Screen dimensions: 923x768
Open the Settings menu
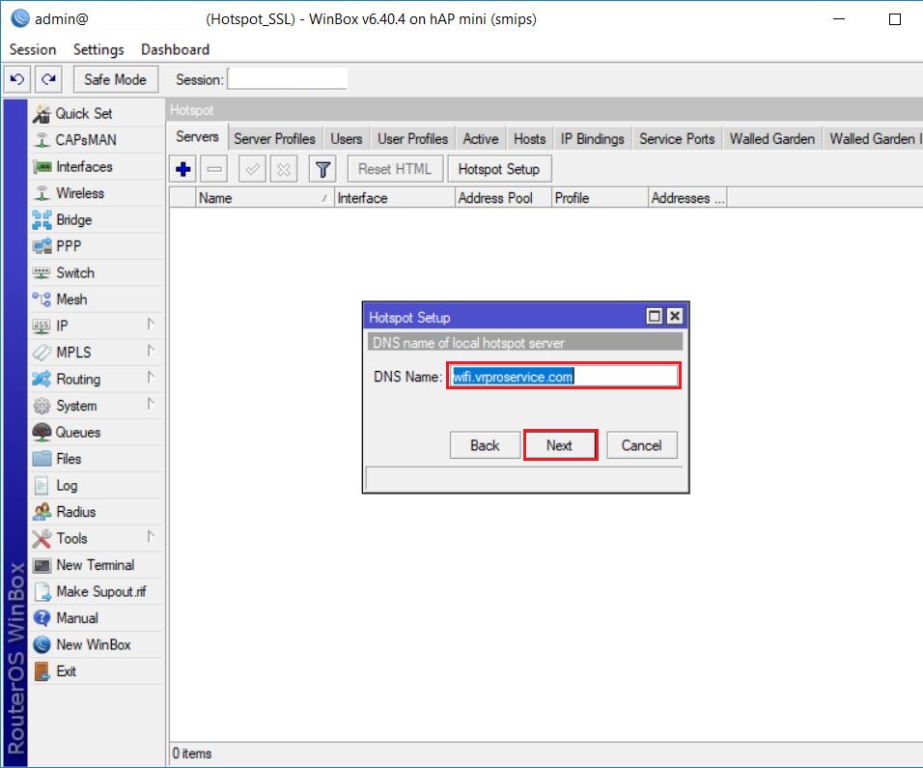coord(98,49)
